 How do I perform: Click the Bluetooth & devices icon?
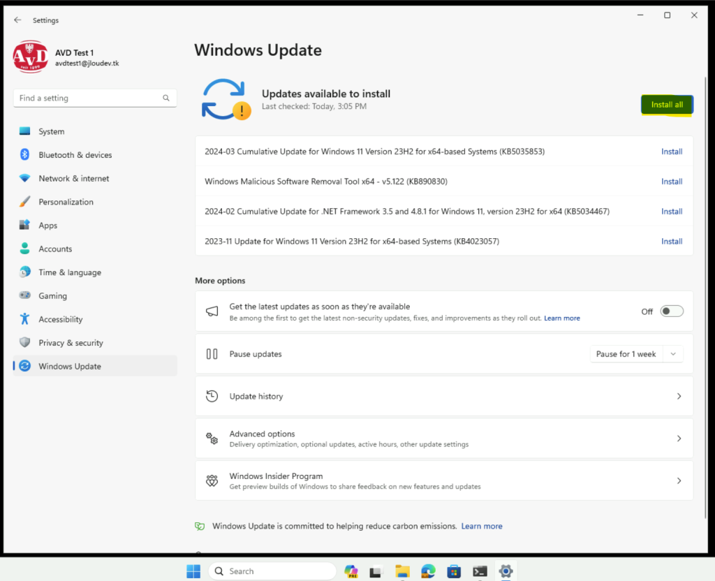point(24,154)
